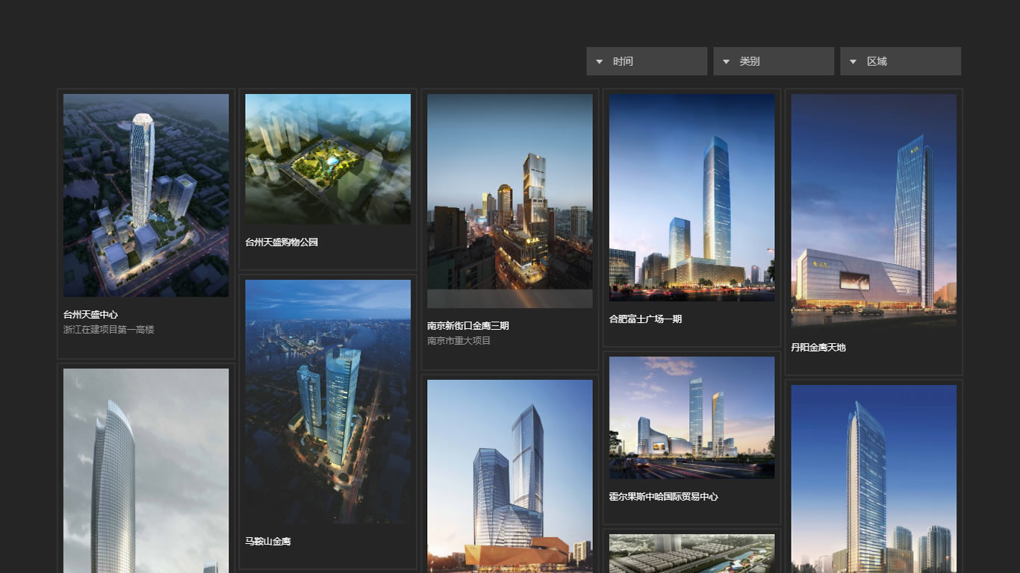Screen dimensions: 1020x573
Task: Open the 时间 filter dropdown
Action: pos(647,61)
